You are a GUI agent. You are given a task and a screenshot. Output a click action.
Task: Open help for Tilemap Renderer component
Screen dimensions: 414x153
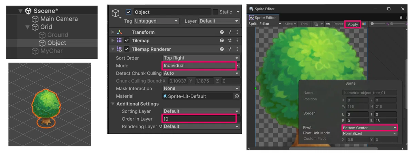click(x=222, y=49)
